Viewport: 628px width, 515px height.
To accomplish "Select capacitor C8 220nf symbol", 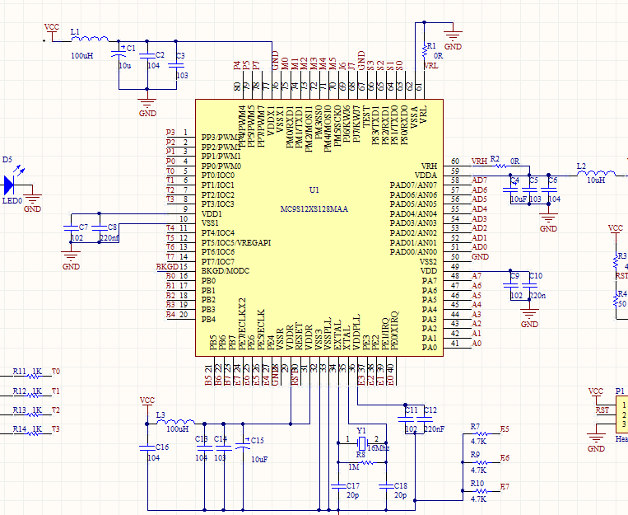I will [100, 227].
